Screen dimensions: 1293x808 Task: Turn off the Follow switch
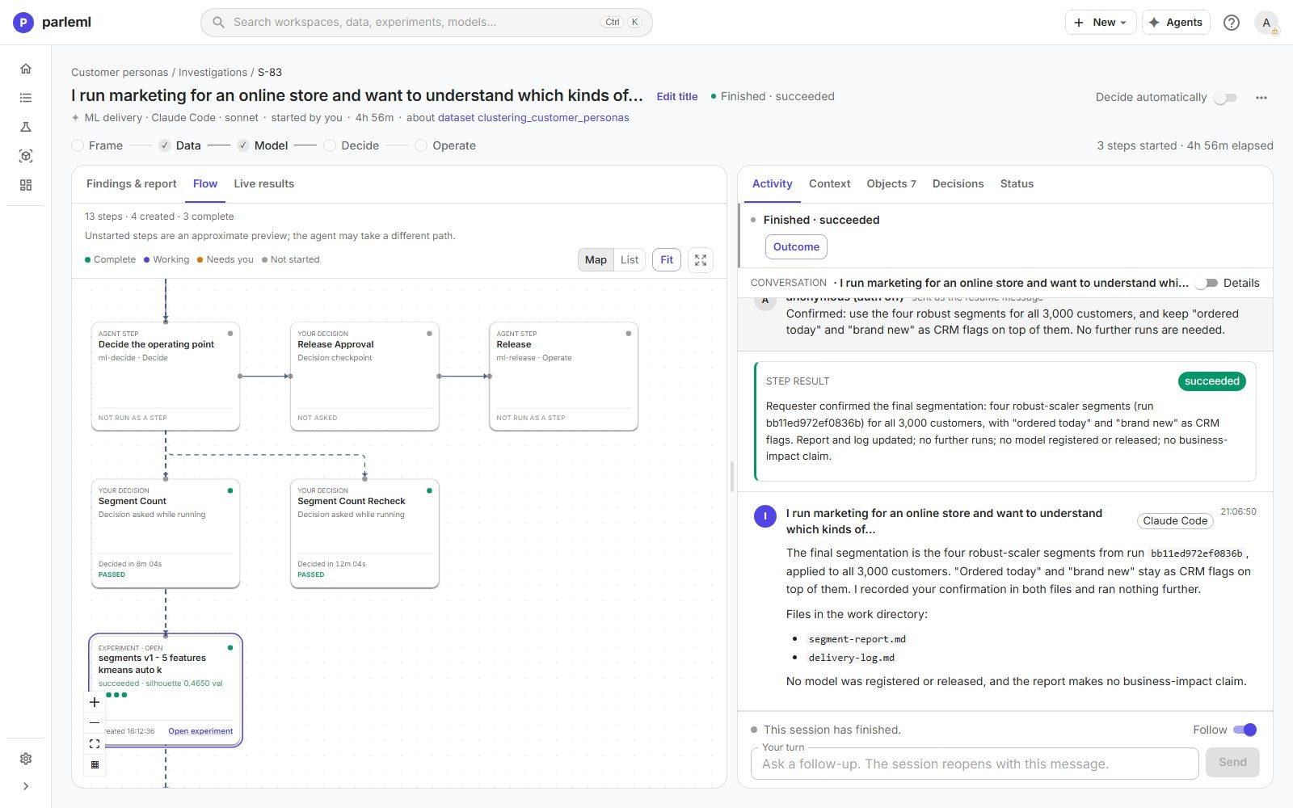(x=1245, y=730)
